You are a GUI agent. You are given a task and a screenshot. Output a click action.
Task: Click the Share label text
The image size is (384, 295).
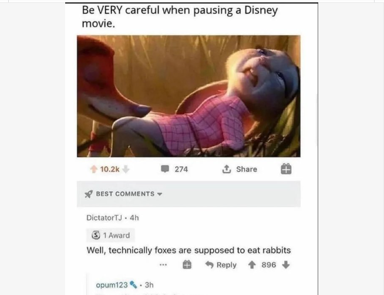click(x=247, y=169)
